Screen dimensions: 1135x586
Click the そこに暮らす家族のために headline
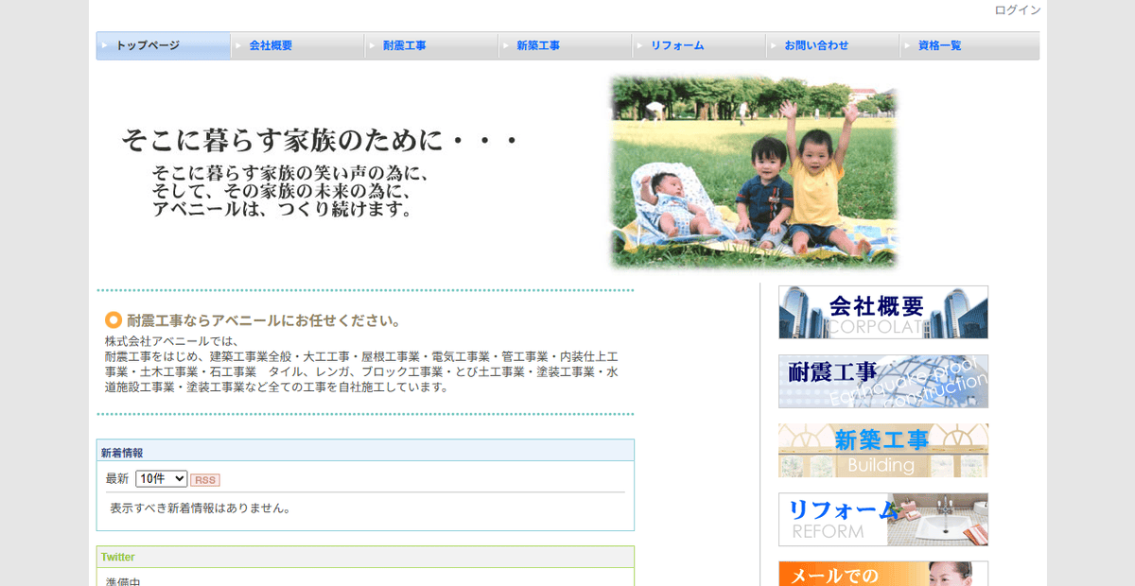point(318,137)
